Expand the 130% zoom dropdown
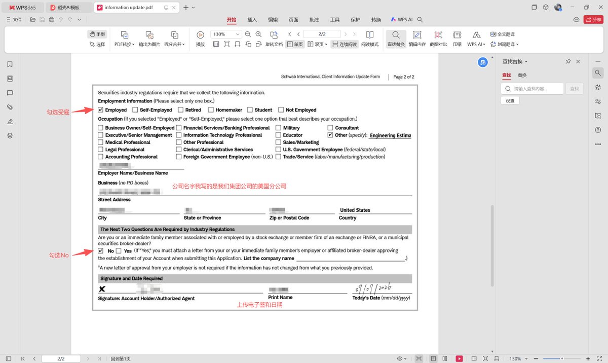Image resolution: width=608 pixels, height=363 pixels. 225,34
